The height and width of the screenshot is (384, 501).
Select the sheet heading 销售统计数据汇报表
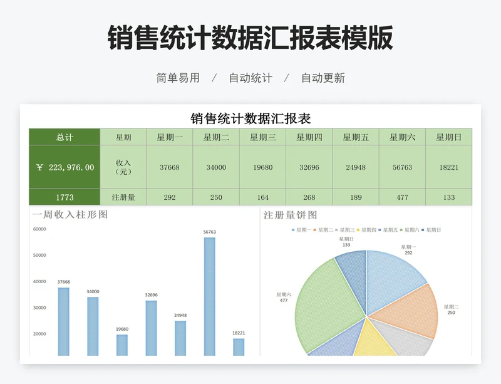250,118
